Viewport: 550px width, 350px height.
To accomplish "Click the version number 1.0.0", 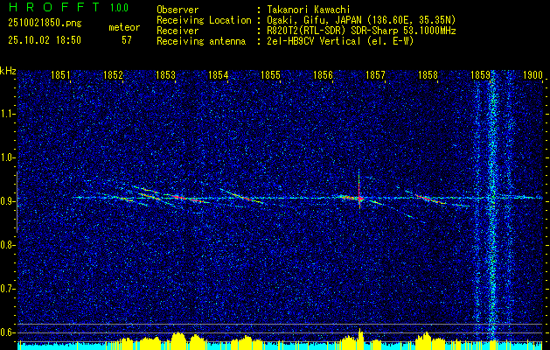I will tap(119, 8).
